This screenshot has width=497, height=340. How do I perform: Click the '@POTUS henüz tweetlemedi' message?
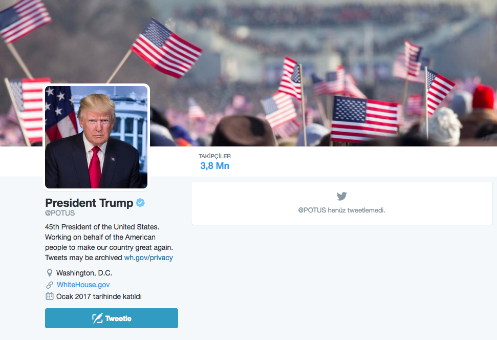(x=342, y=210)
